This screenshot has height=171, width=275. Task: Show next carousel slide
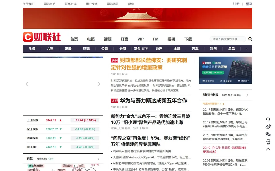pos(99,84)
